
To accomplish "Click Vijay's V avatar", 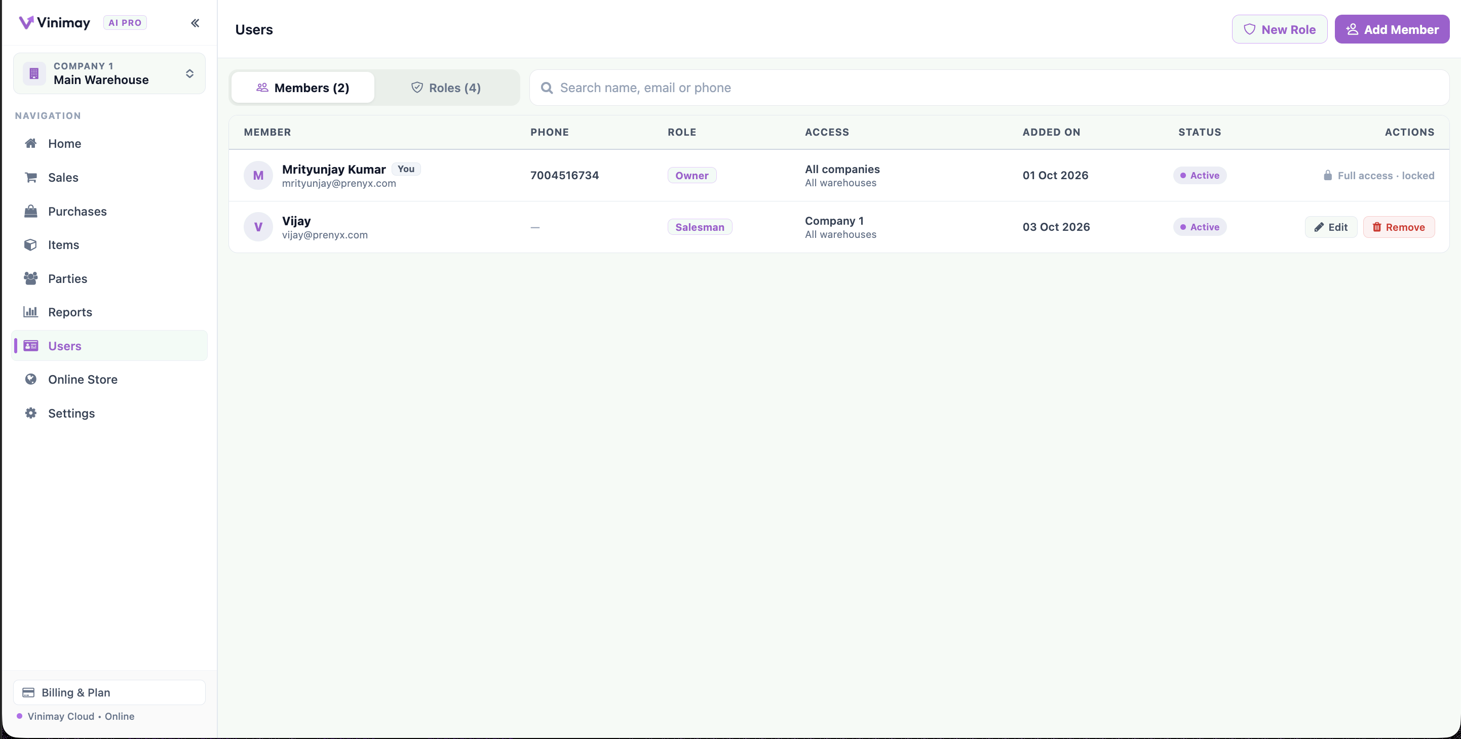I will 258,227.
